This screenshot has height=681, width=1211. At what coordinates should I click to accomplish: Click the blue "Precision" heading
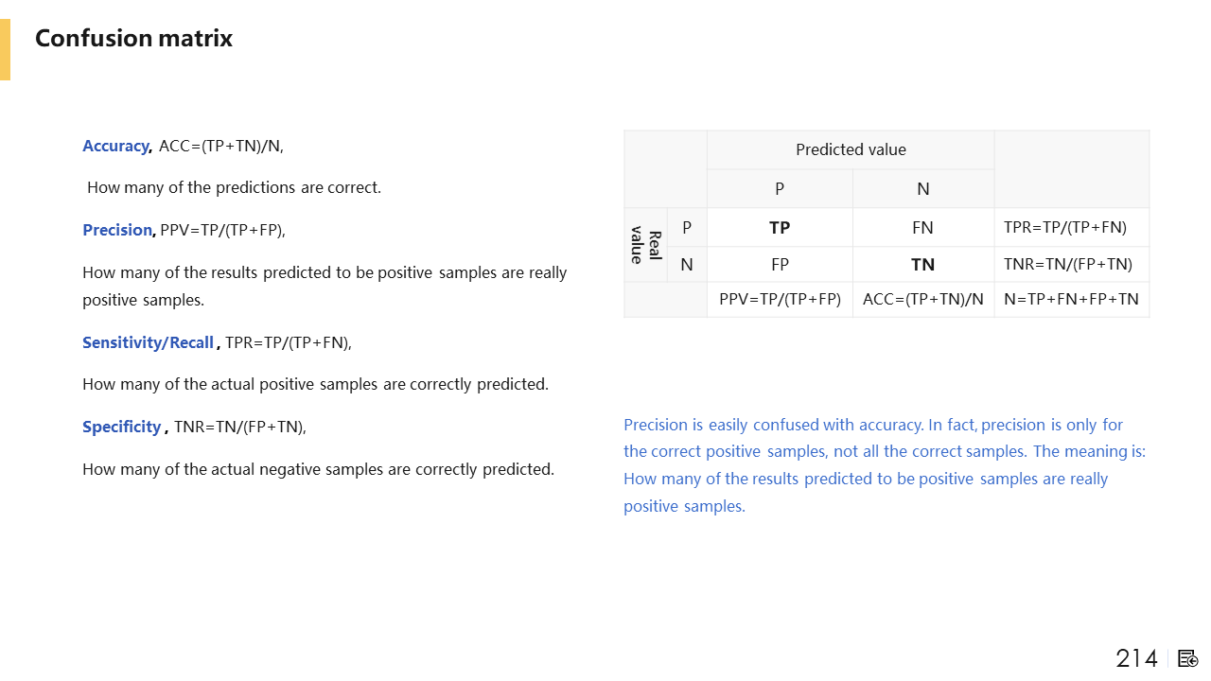pos(117,230)
